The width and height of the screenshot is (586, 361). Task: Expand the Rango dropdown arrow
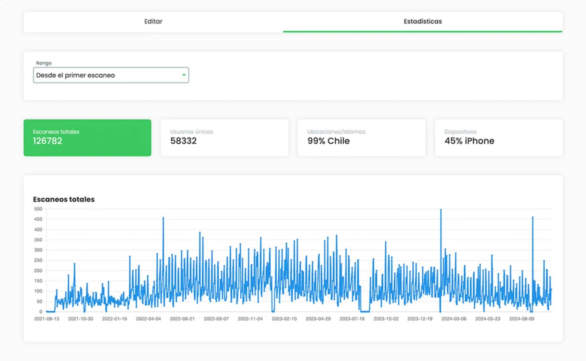[184, 75]
